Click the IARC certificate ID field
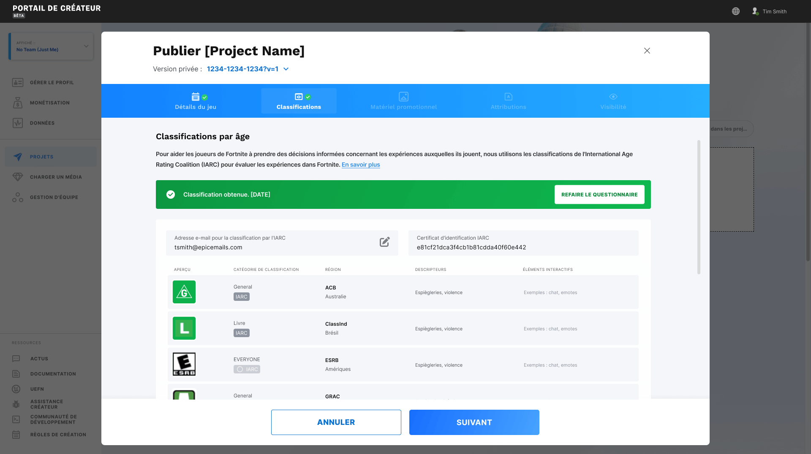This screenshot has height=454, width=811. 523,243
